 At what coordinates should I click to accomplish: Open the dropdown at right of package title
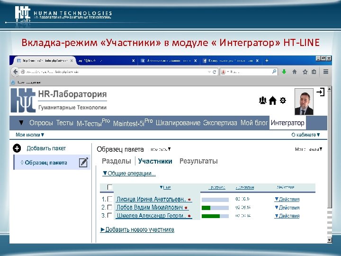[308, 149]
